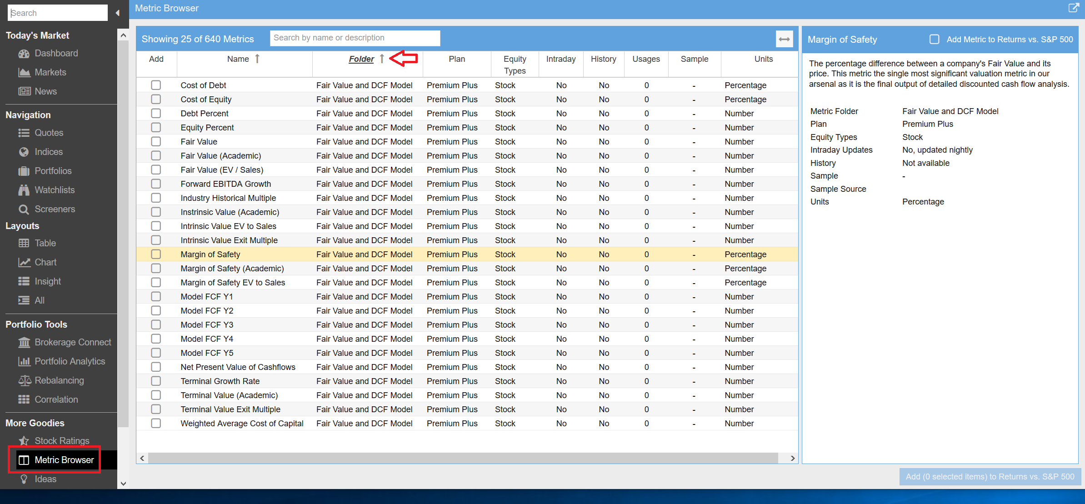Click the Search by name field
1085x504 pixels.
point(355,38)
